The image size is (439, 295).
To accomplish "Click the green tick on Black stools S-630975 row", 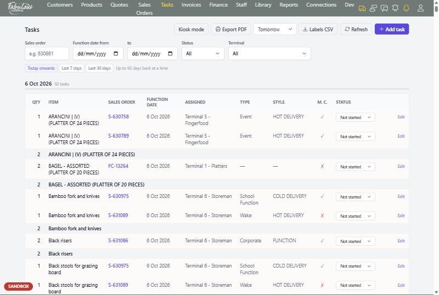I will tap(322, 266).
